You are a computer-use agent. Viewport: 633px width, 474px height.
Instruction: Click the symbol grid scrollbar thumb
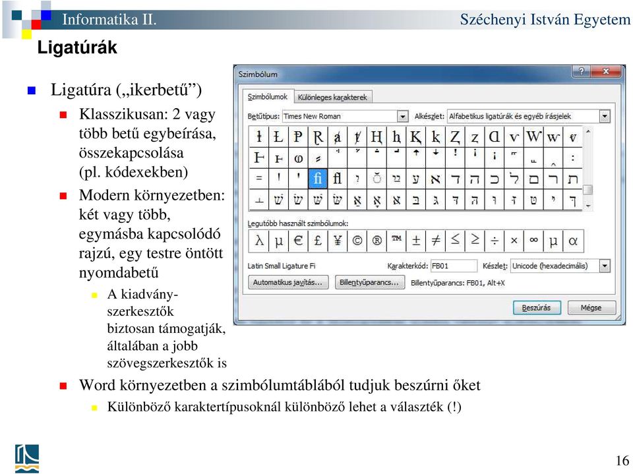[588, 190]
